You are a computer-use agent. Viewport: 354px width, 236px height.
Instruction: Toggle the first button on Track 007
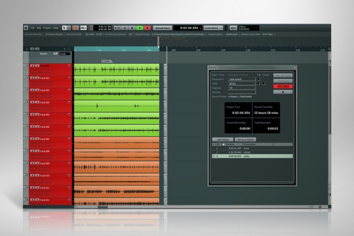pyautogui.click(x=32, y=139)
